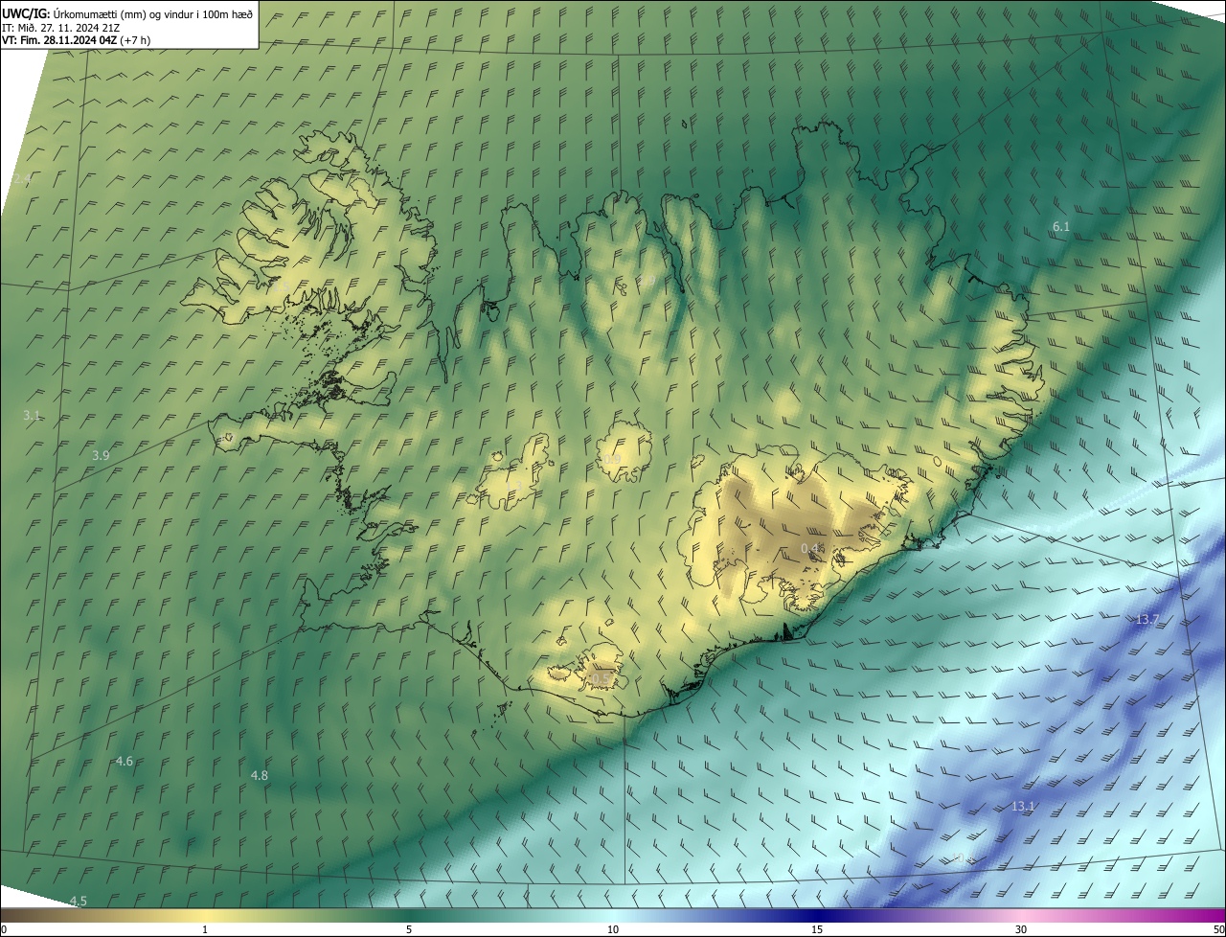
Task: Click the 10 tick label on the color scale
Action: tap(613, 929)
